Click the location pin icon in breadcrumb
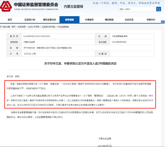Viewport: 165px width, 147px height. [x=1, y=27]
